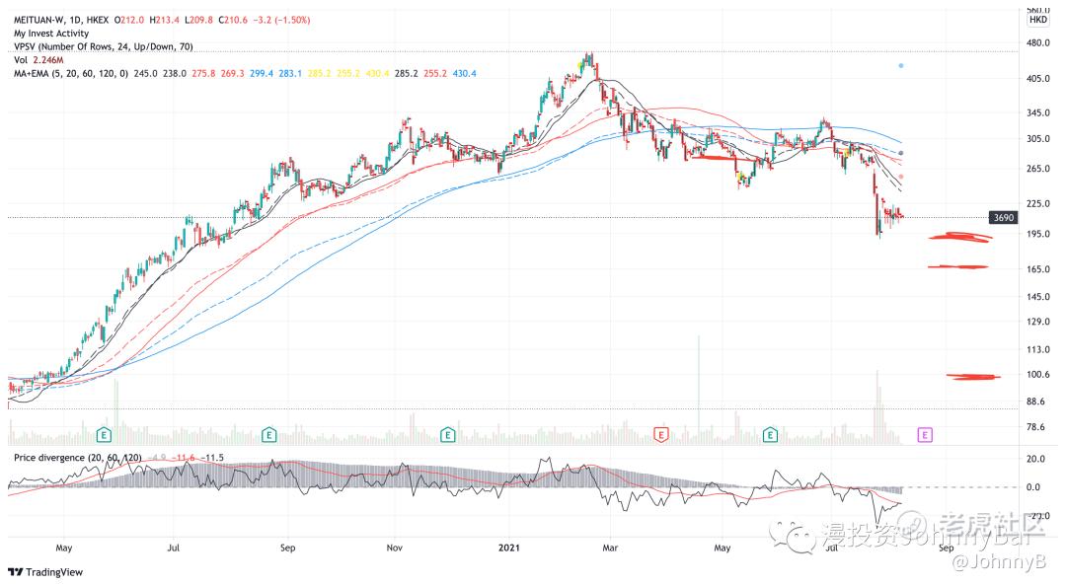
Task: Open the green earnings E marker near May 2020
Action: (104, 434)
